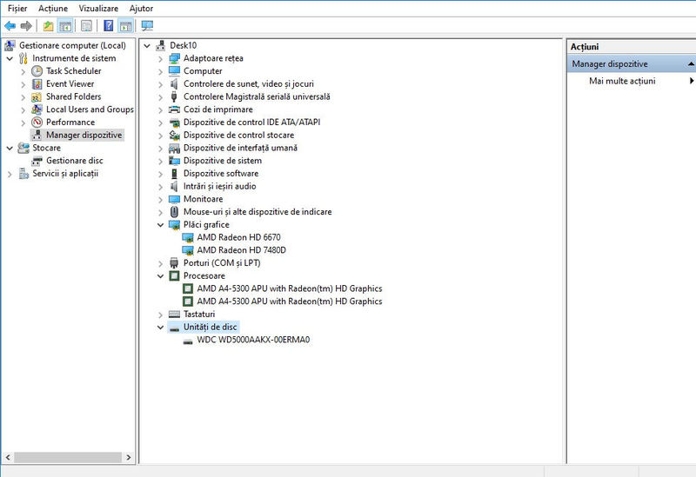Image resolution: width=696 pixels, height=477 pixels.
Task: Collapse the Desk10 root device node
Action: pyautogui.click(x=147, y=46)
